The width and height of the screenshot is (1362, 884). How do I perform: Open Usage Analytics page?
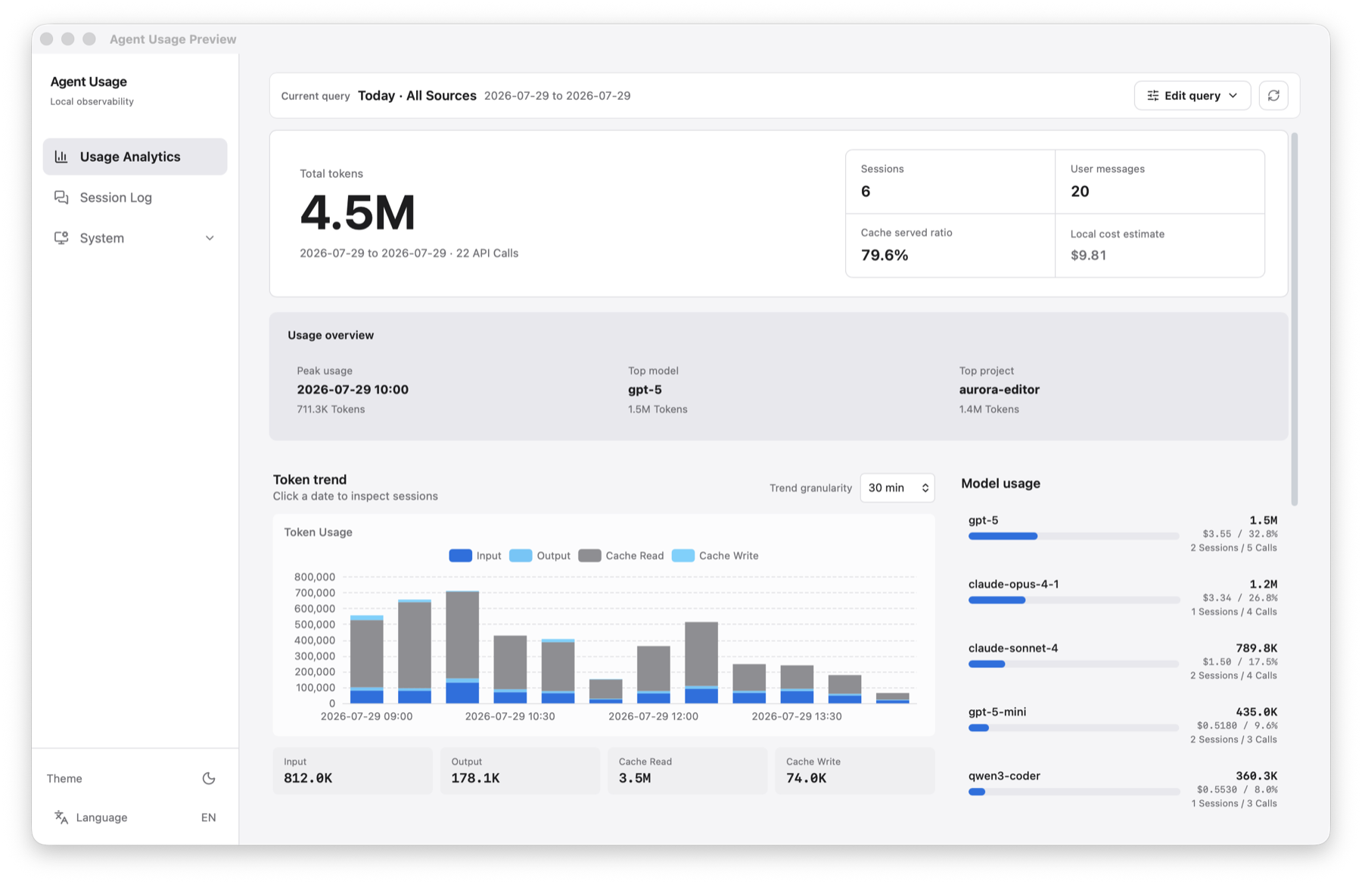pyautogui.click(x=135, y=157)
